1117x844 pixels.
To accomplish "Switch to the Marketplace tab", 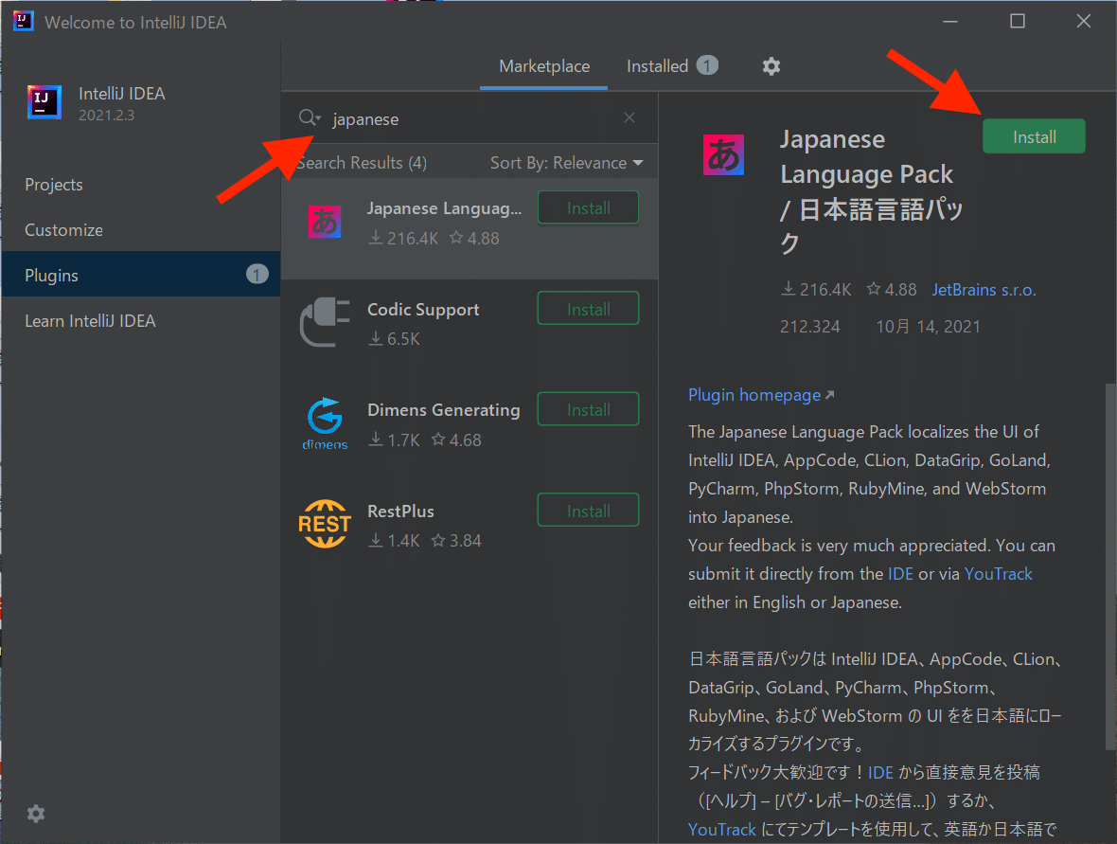I will point(544,66).
